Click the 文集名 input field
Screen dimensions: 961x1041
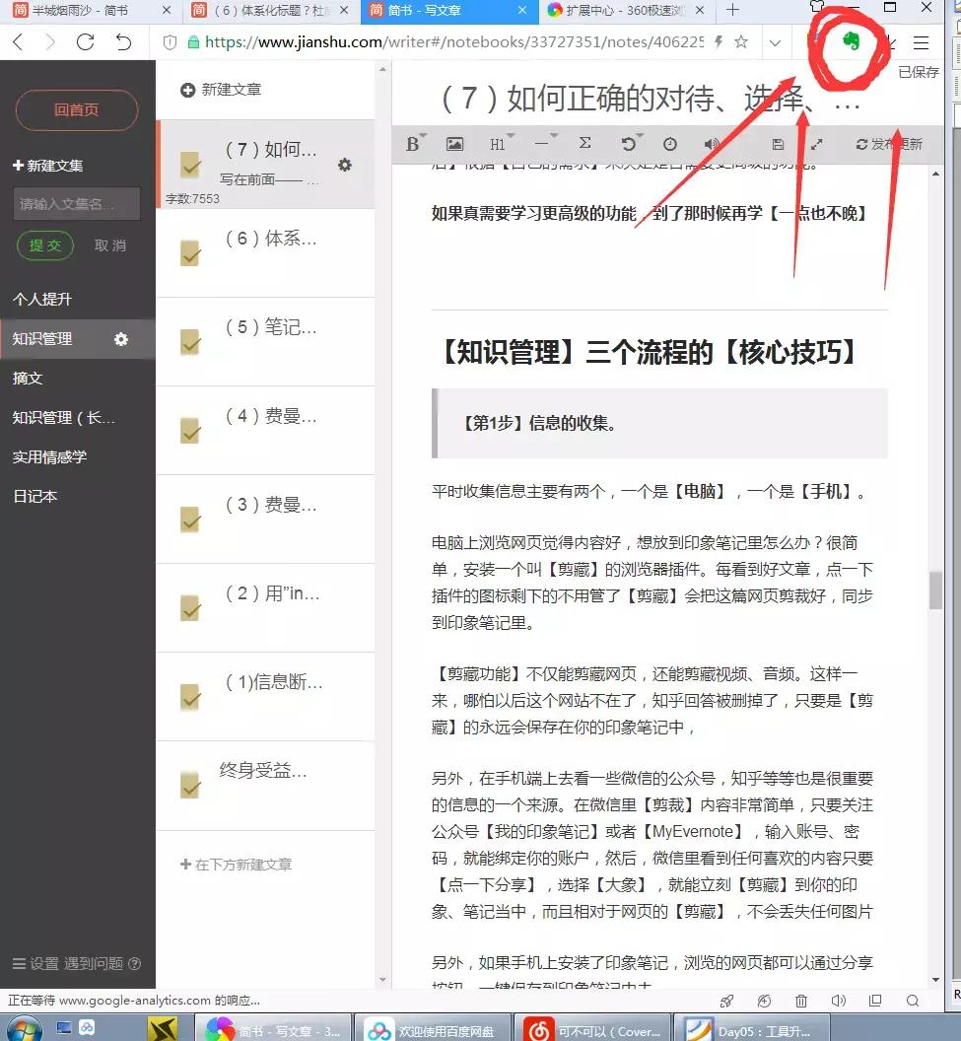tap(77, 203)
